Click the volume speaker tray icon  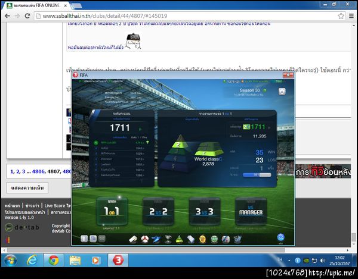click(322, 261)
